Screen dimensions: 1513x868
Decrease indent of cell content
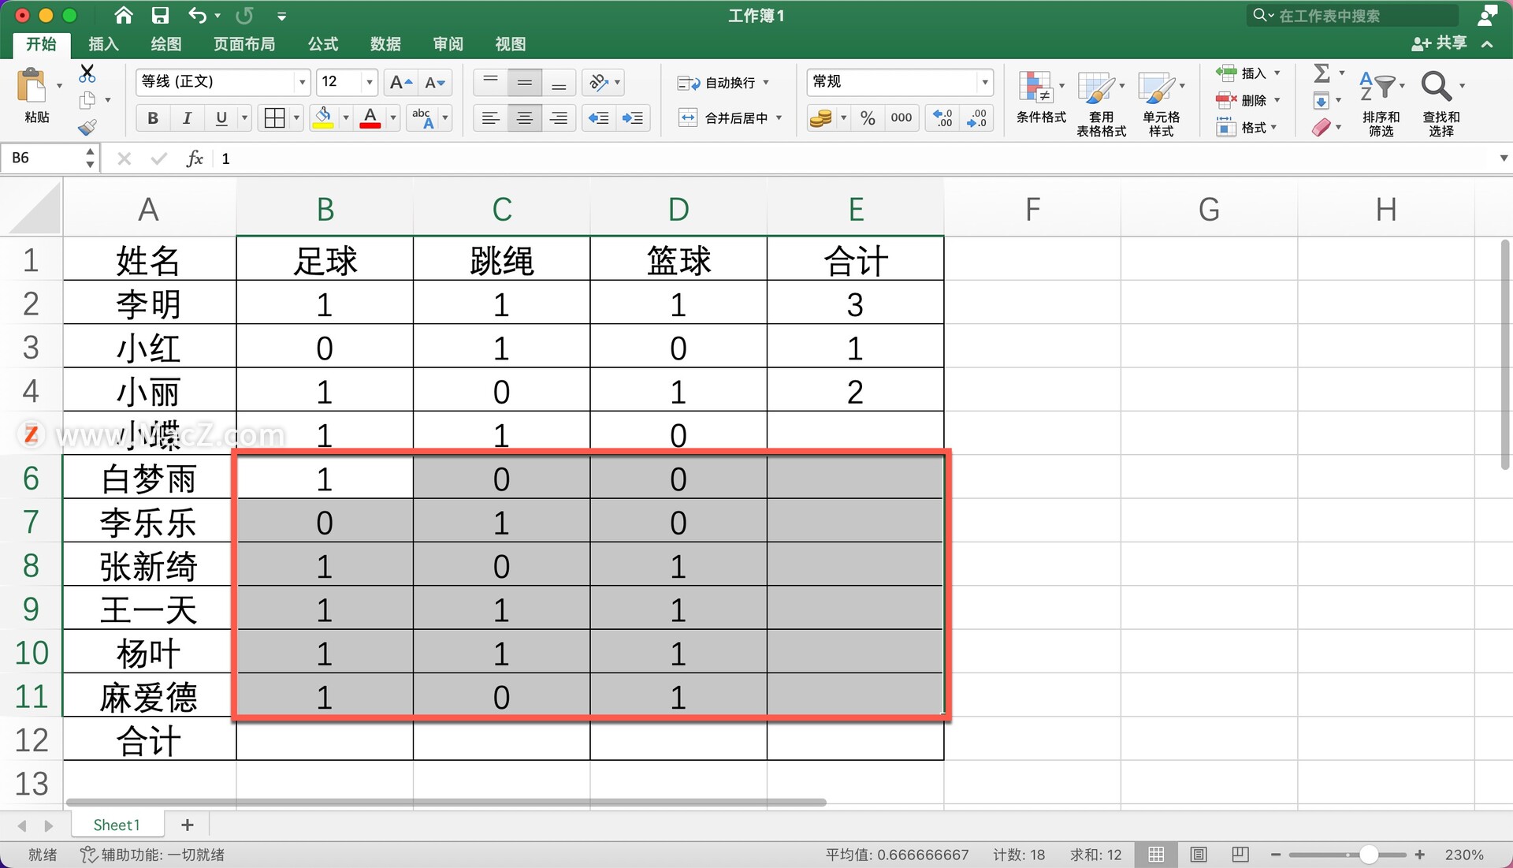click(x=599, y=118)
